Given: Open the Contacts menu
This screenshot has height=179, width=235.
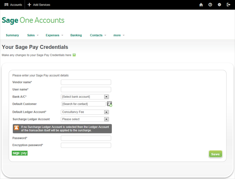Looking at the screenshot, I should coord(96,35).
